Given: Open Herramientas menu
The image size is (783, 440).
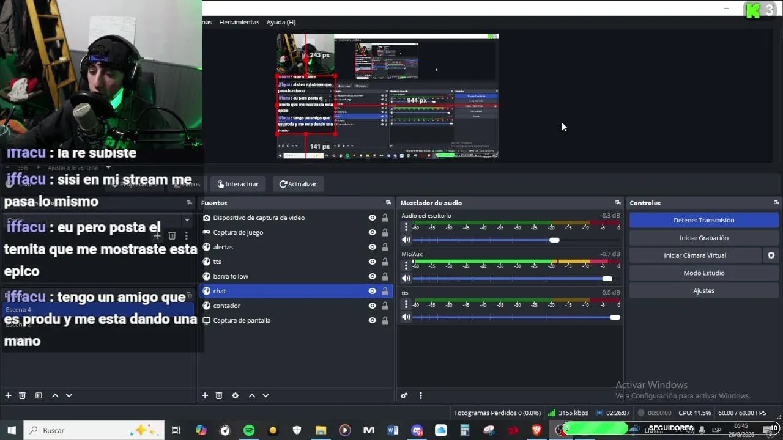Looking at the screenshot, I should pyautogui.click(x=239, y=22).
